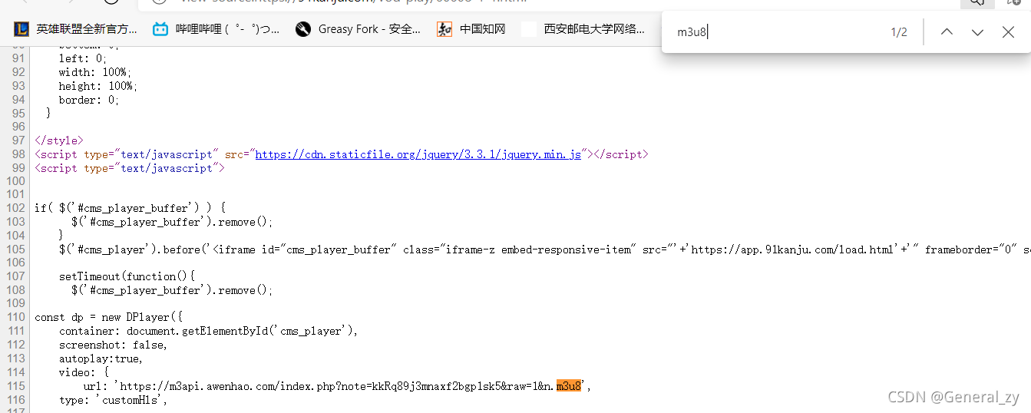Open the 哔哩哔哩 bookmark icon
This screenshot has width=1031, height=413.
pos(160,29)
